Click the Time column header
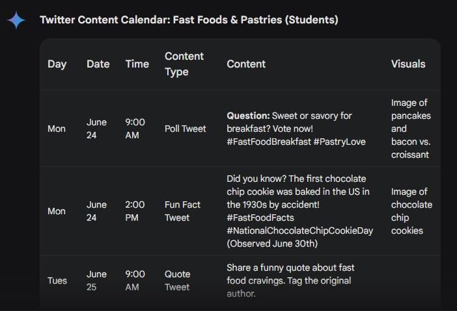This screenshot has width=457, height=311. click(x=137, y=64)
